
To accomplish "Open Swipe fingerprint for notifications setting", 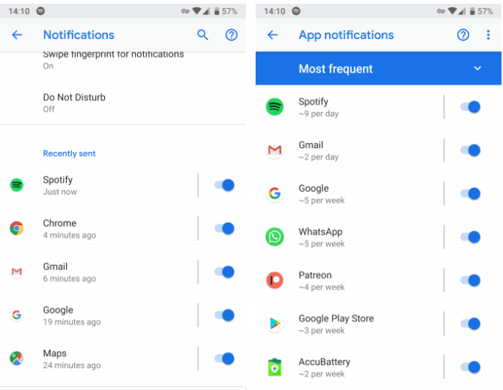I will (x=112, y=59).
